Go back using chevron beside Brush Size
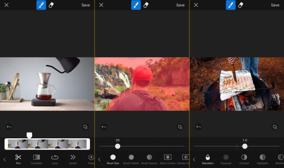 click(99, 159)
